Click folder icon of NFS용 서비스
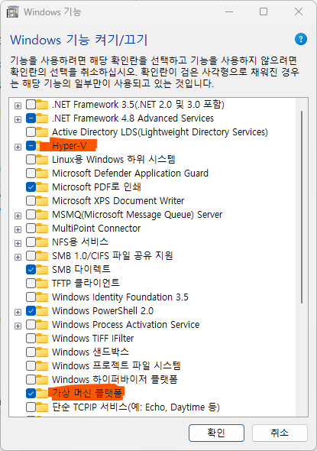The width and height of the screenshot is (317, 451). tap(42, 242)
